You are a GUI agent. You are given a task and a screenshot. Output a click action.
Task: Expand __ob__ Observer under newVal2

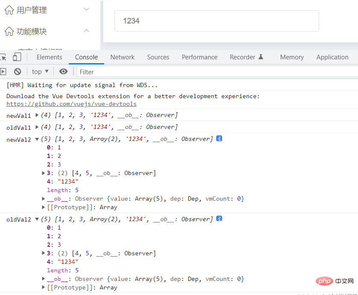click(x=44, y=199)
